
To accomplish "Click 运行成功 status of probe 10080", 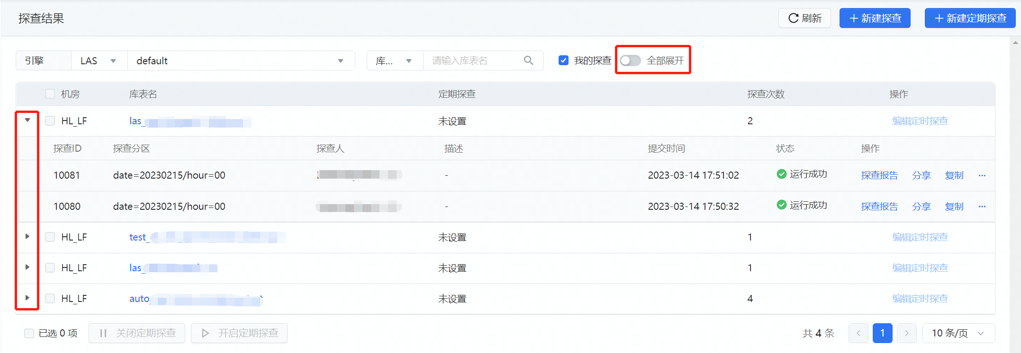I will click(802, 206).
